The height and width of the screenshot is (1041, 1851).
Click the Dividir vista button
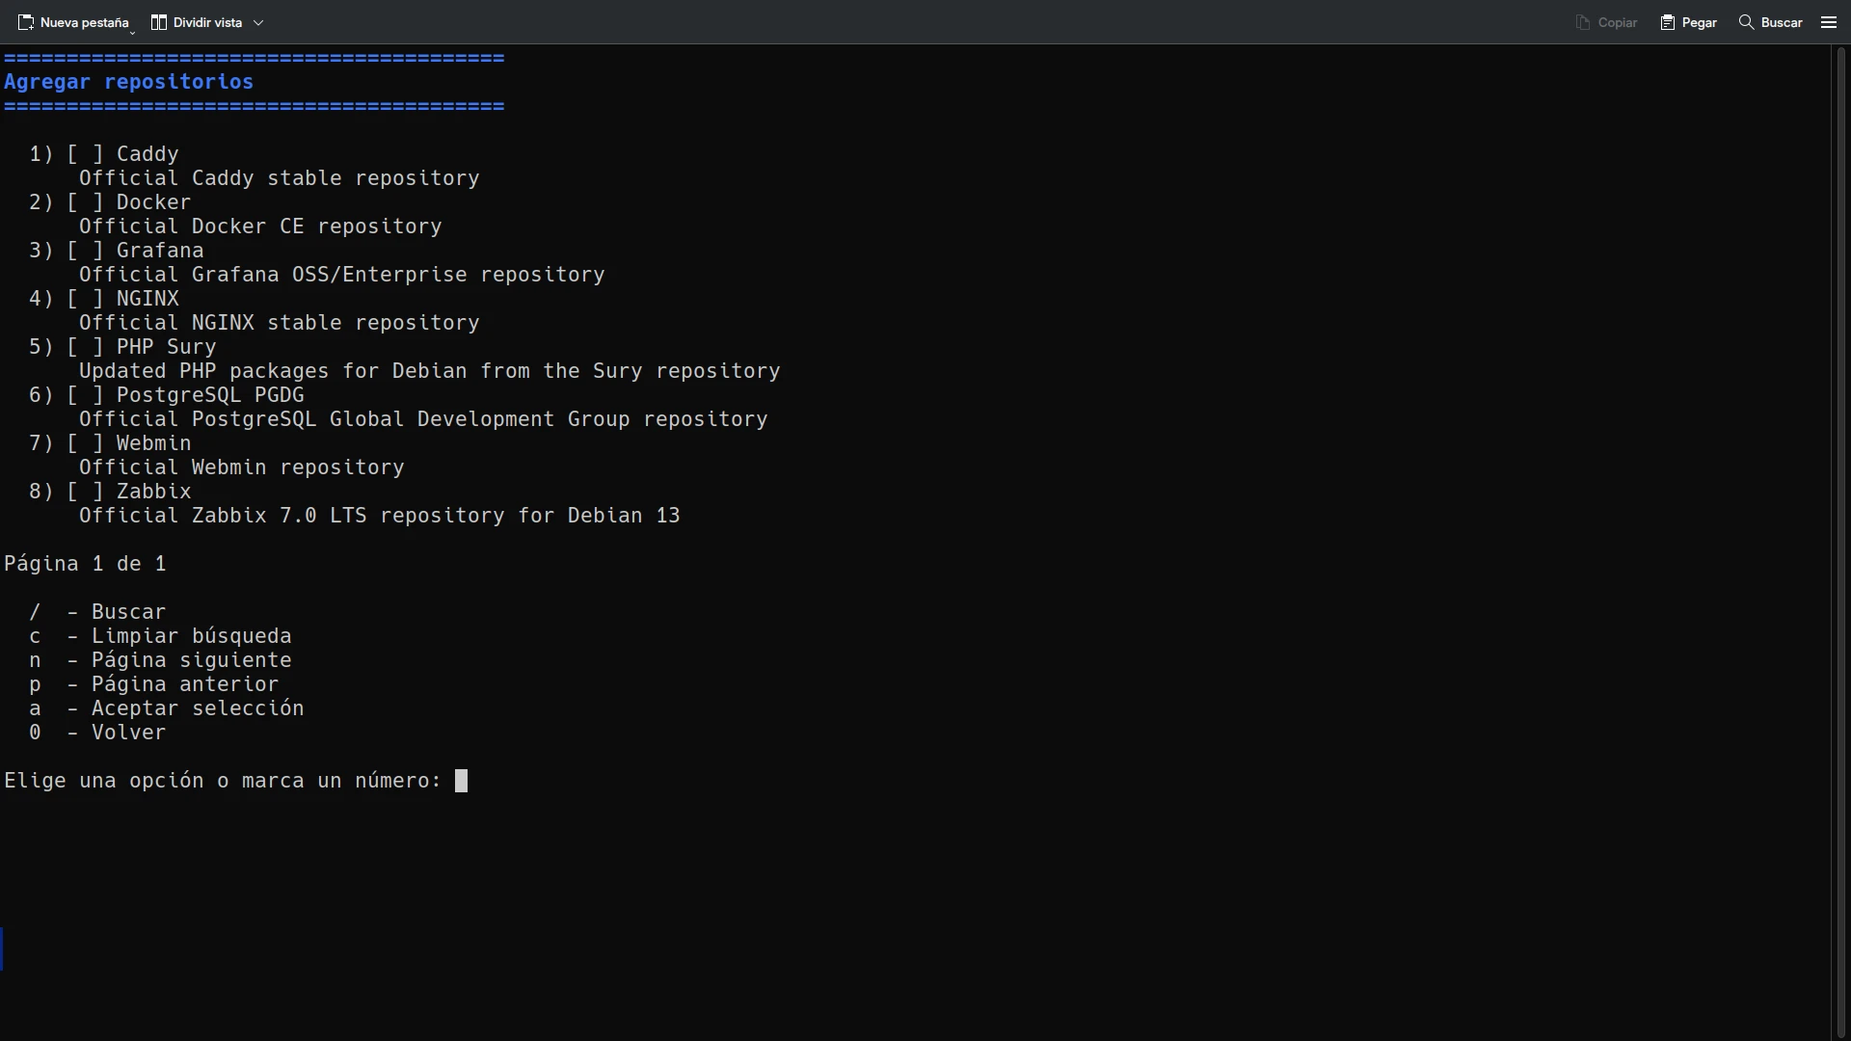[x=197, y=22]
